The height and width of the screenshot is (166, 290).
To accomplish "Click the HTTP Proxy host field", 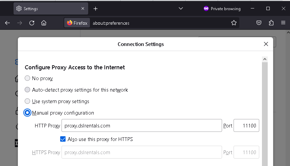I will (x=142, y=125).
